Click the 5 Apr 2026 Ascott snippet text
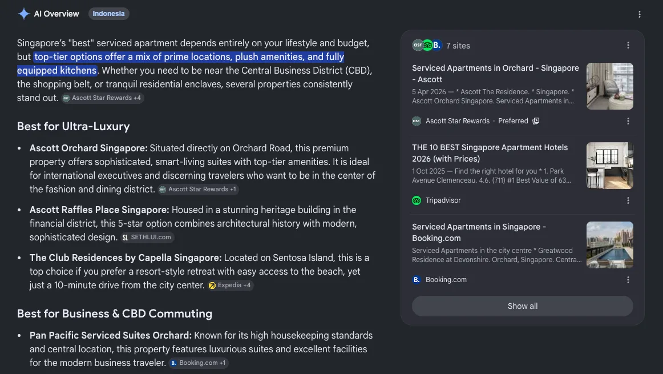 coord(493,96)
